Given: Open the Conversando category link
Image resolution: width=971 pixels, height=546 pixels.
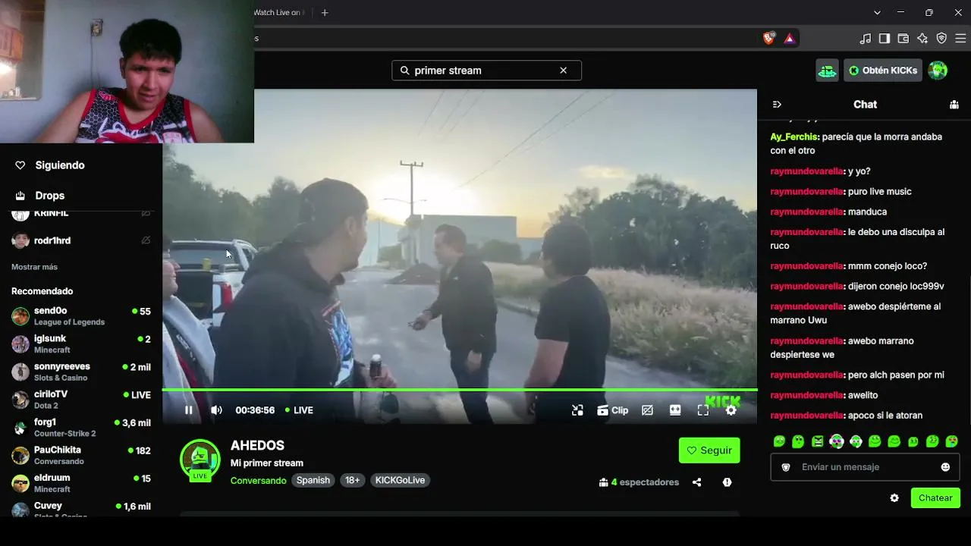Looking at the screenshot, I should coord(258,480).
